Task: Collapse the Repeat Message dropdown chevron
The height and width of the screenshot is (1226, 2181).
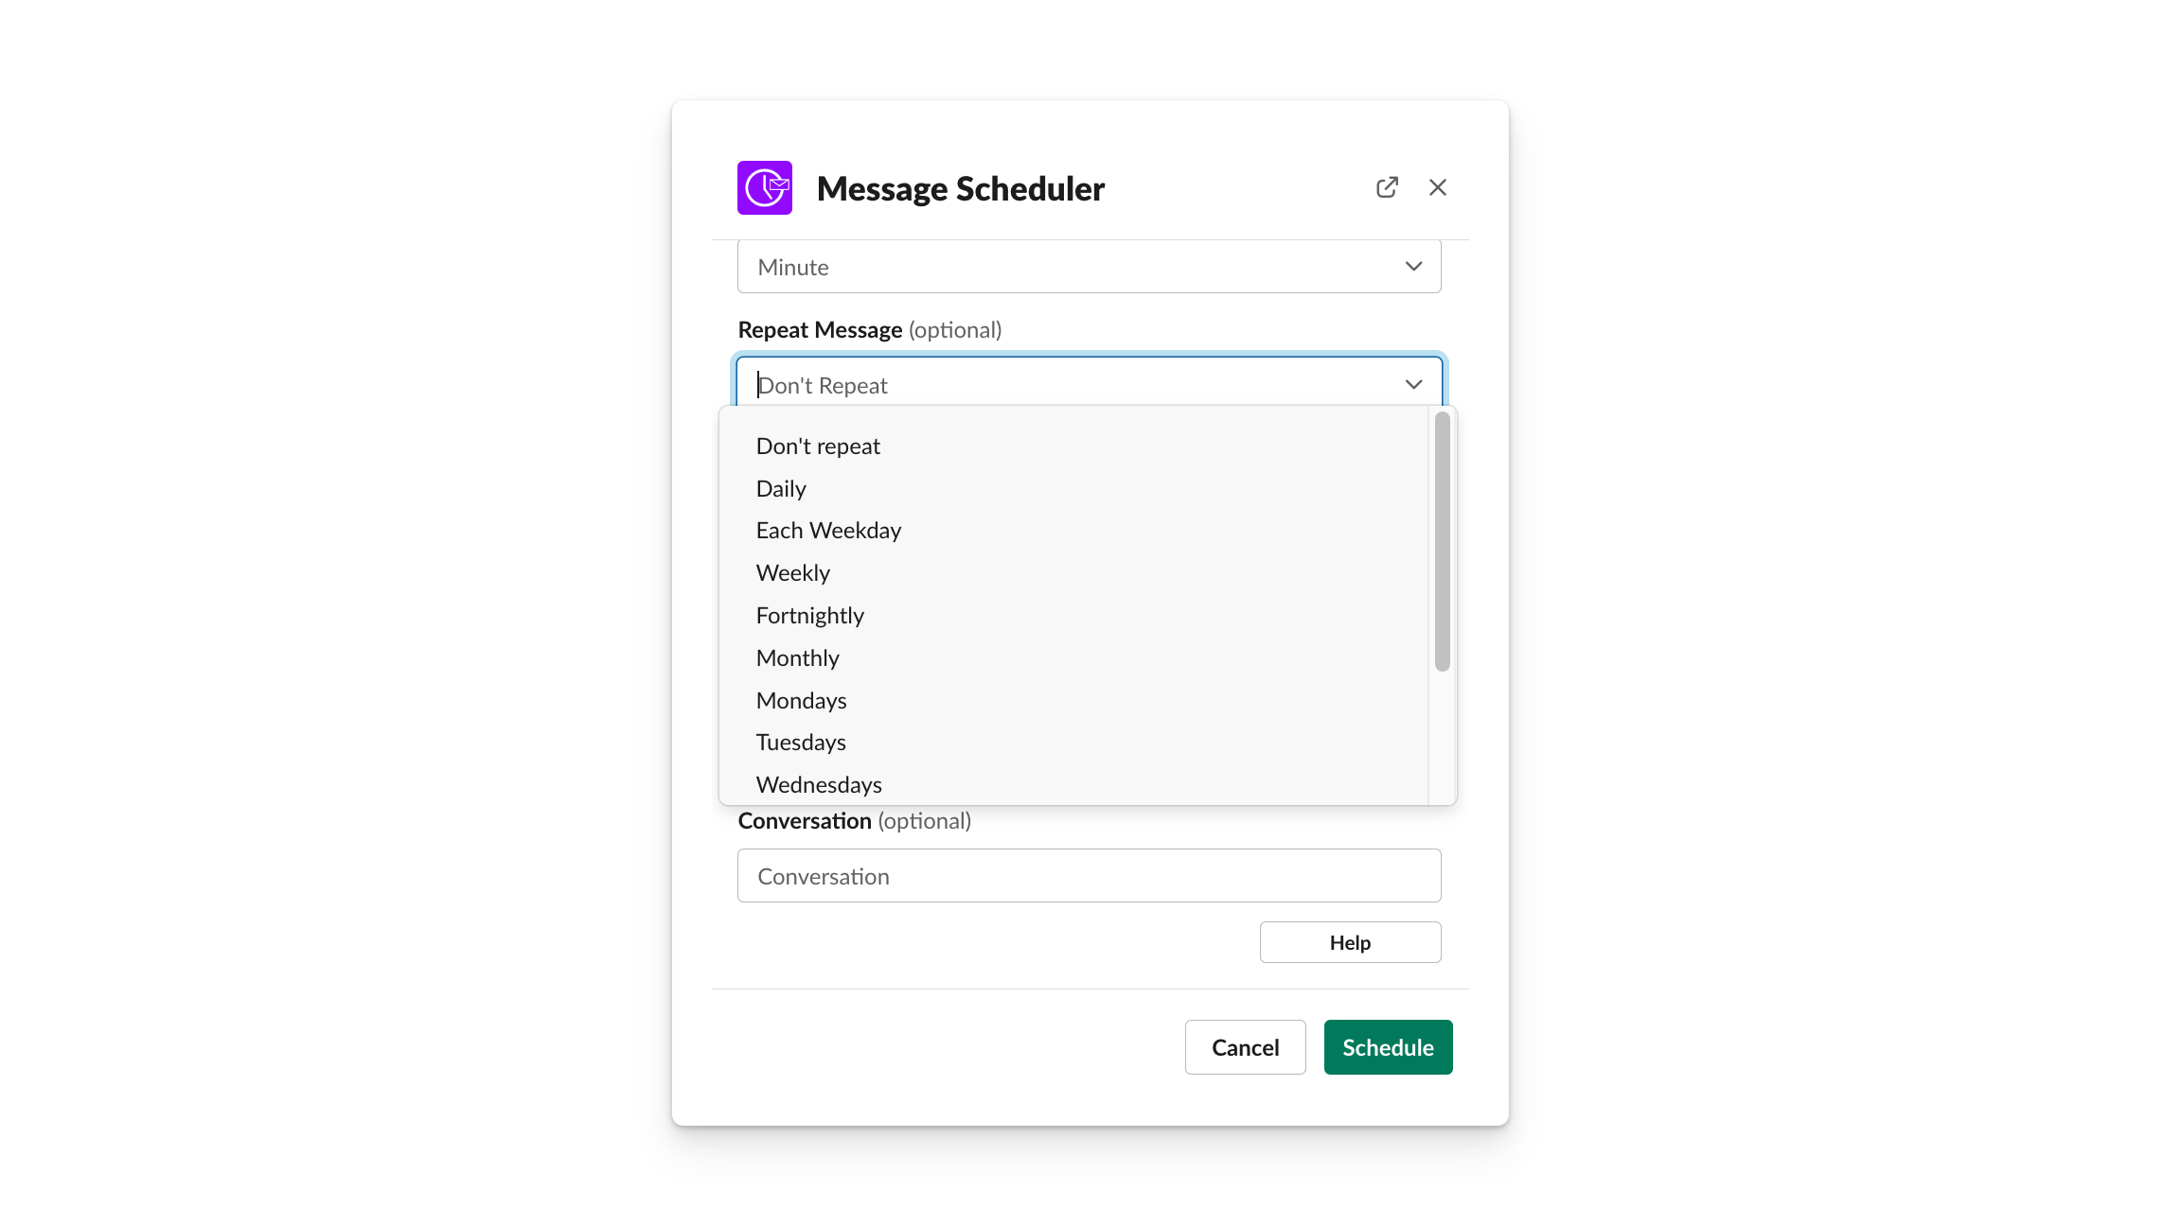Action: pos(1413,385)
